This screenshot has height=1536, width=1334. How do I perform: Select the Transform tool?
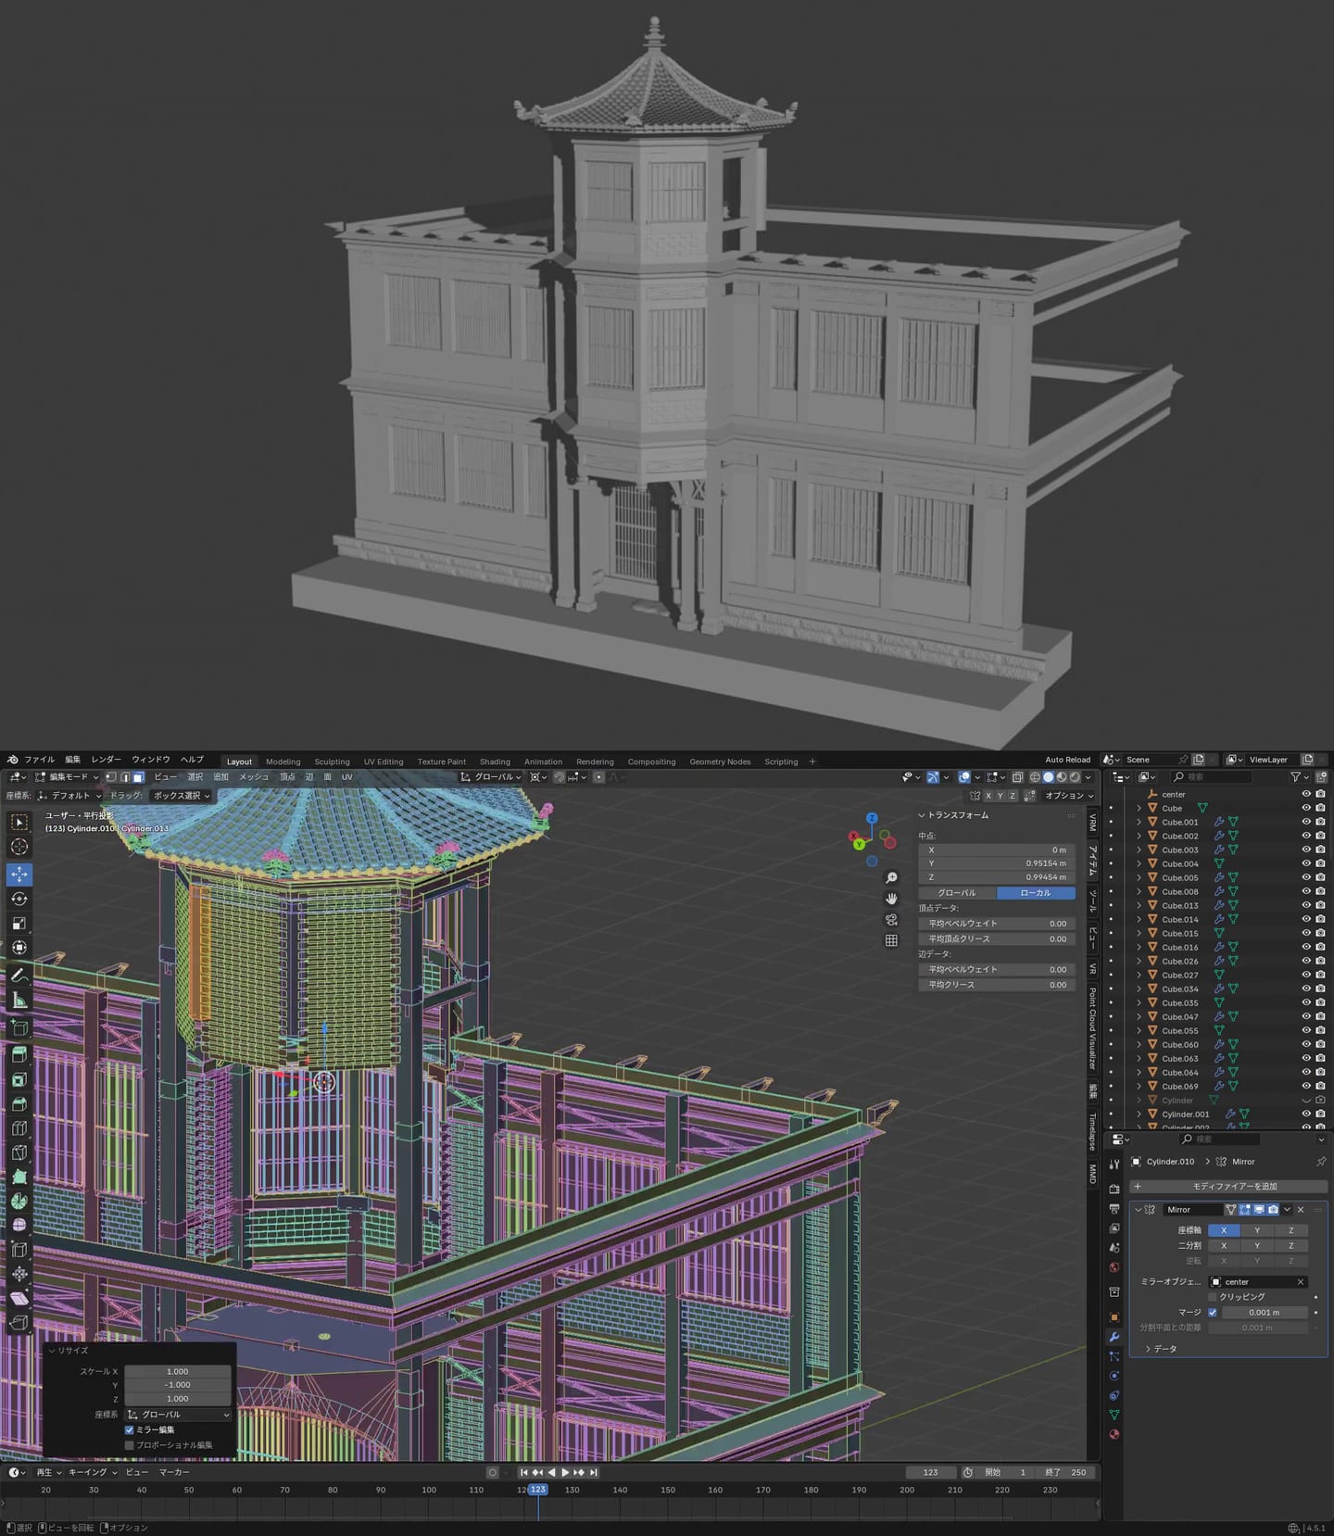(x=19, y=948)
